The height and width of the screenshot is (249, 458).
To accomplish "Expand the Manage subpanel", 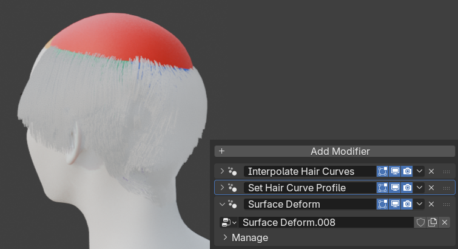I will coord(226,237).
